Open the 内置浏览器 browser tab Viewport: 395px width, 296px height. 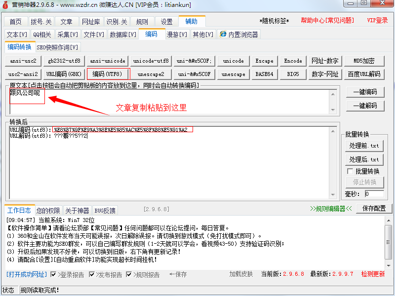pos(238,35)
